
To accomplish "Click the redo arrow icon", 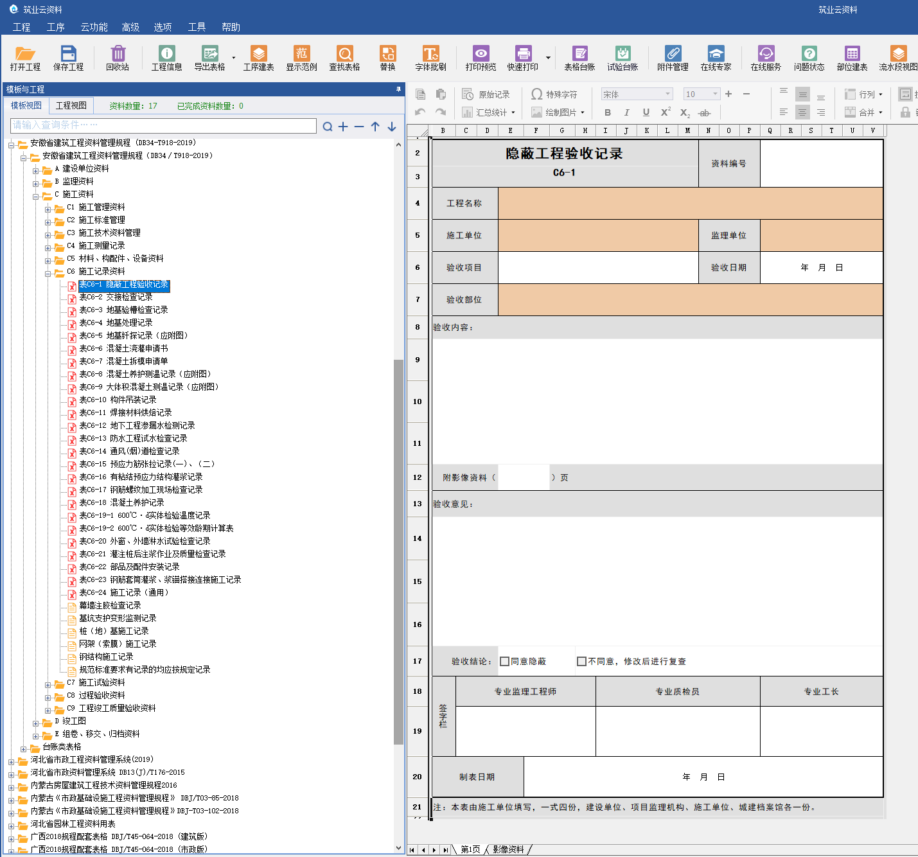I will point(441,112).
